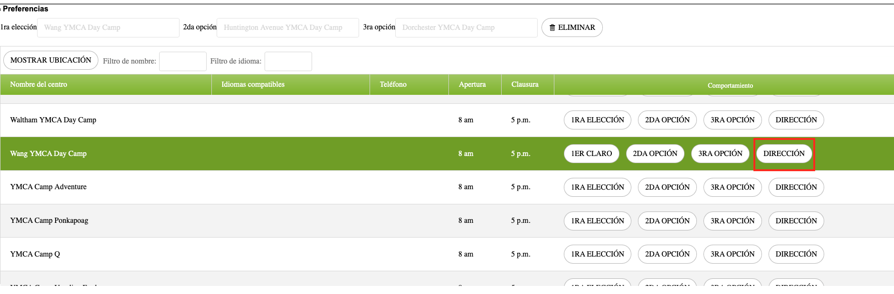This screenshot has width=894, height=294.
Task: Select 2DA OPCIÓN for YMCA Camp Q
Action: pyautogui.click(x=667, y=254)
